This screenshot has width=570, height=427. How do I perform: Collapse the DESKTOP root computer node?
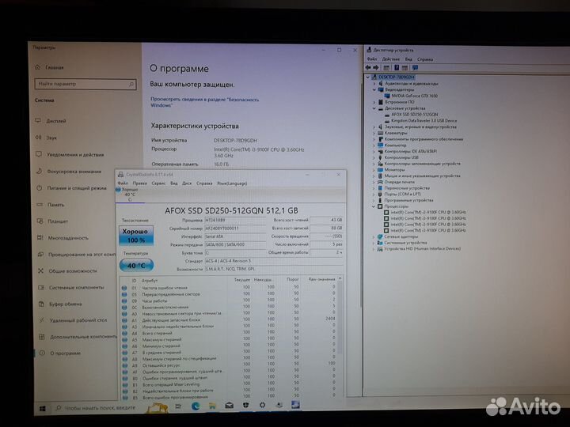pos(368,77)
